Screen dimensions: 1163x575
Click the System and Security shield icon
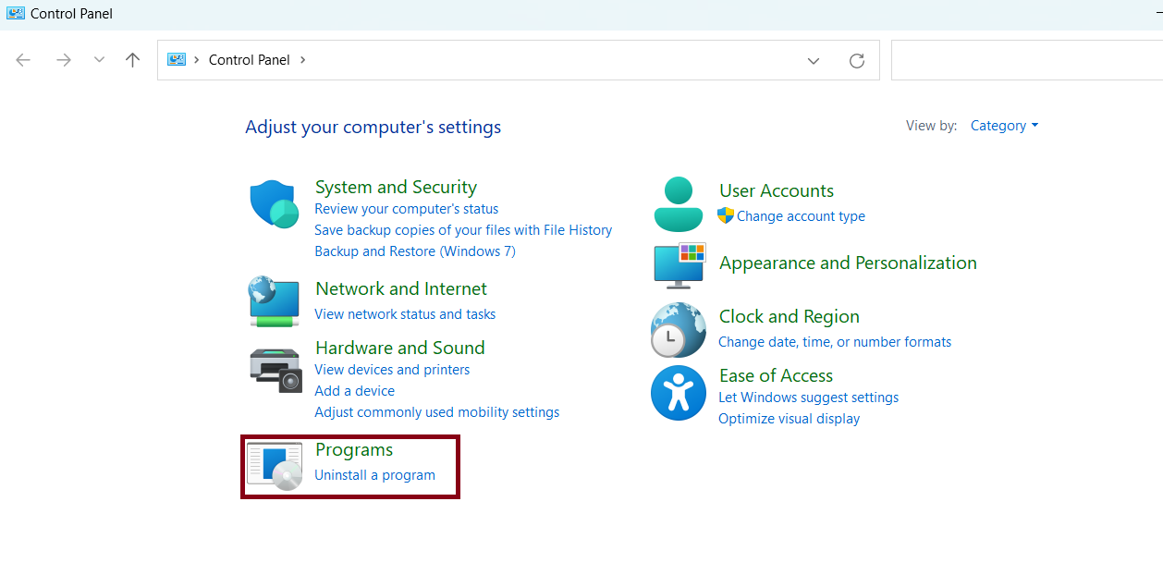(274, 204)
